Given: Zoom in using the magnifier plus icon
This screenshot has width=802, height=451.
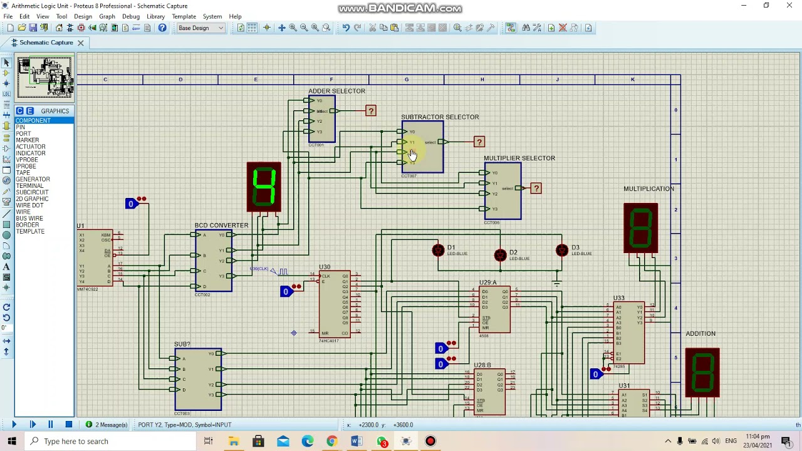Looking at the screenshot, I should [293, 28].
